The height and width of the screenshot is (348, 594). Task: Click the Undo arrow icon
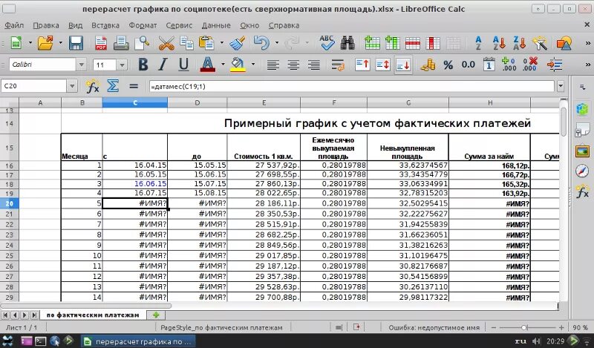pos(261,43)
